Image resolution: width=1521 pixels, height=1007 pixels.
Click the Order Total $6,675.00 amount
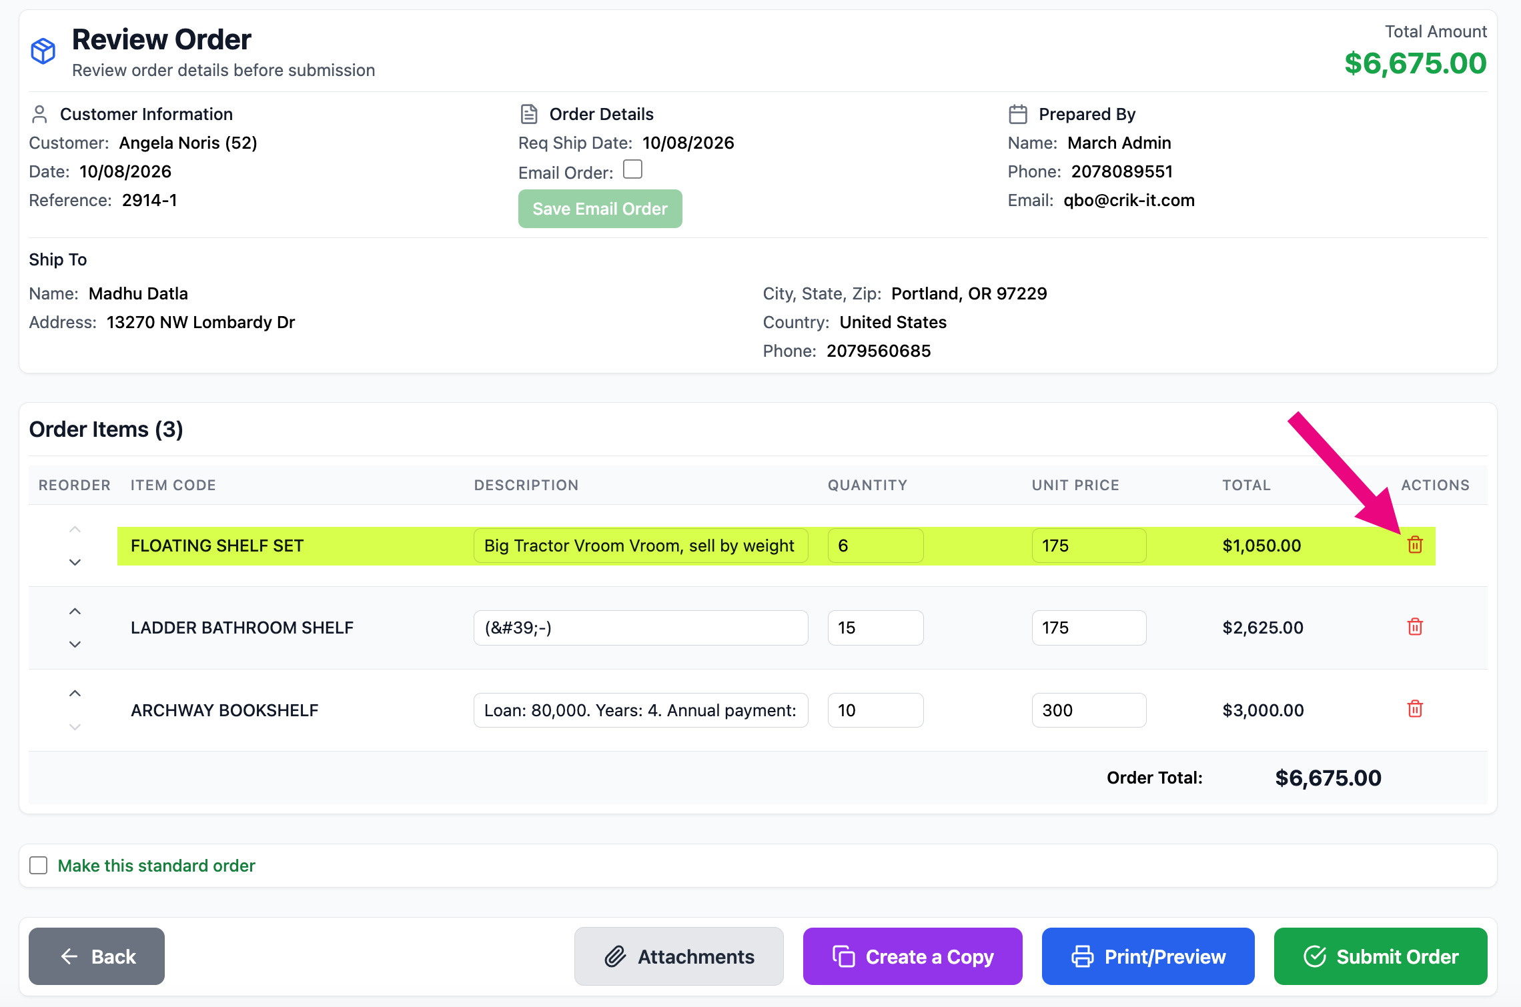1328,778
